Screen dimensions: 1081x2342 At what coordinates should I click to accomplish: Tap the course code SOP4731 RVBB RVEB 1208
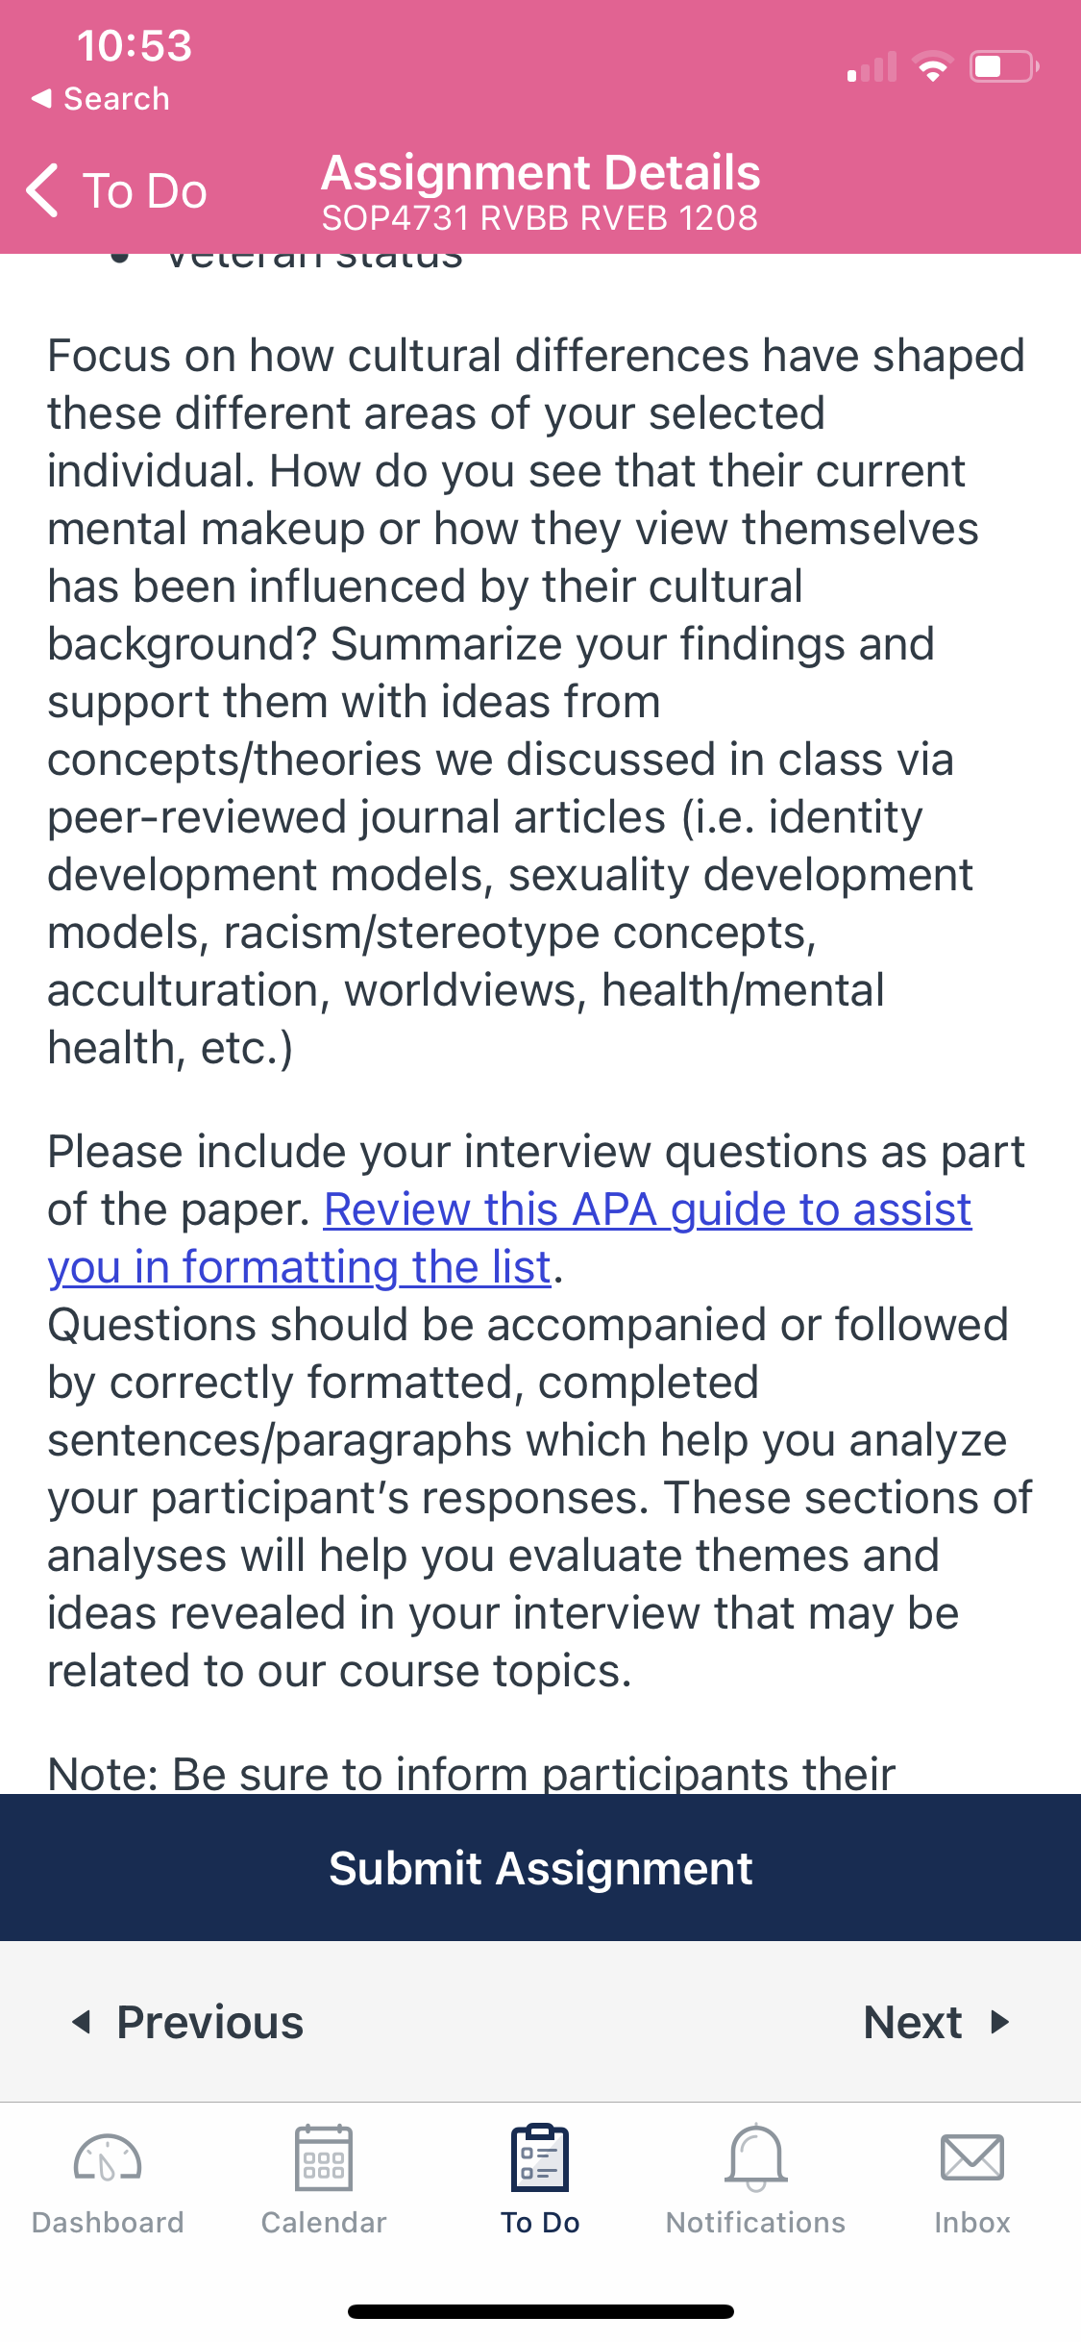(x=540, y=218)
